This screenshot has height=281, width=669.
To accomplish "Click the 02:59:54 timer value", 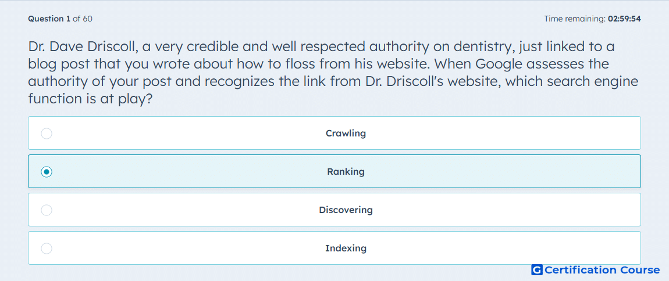I will 625,19.
